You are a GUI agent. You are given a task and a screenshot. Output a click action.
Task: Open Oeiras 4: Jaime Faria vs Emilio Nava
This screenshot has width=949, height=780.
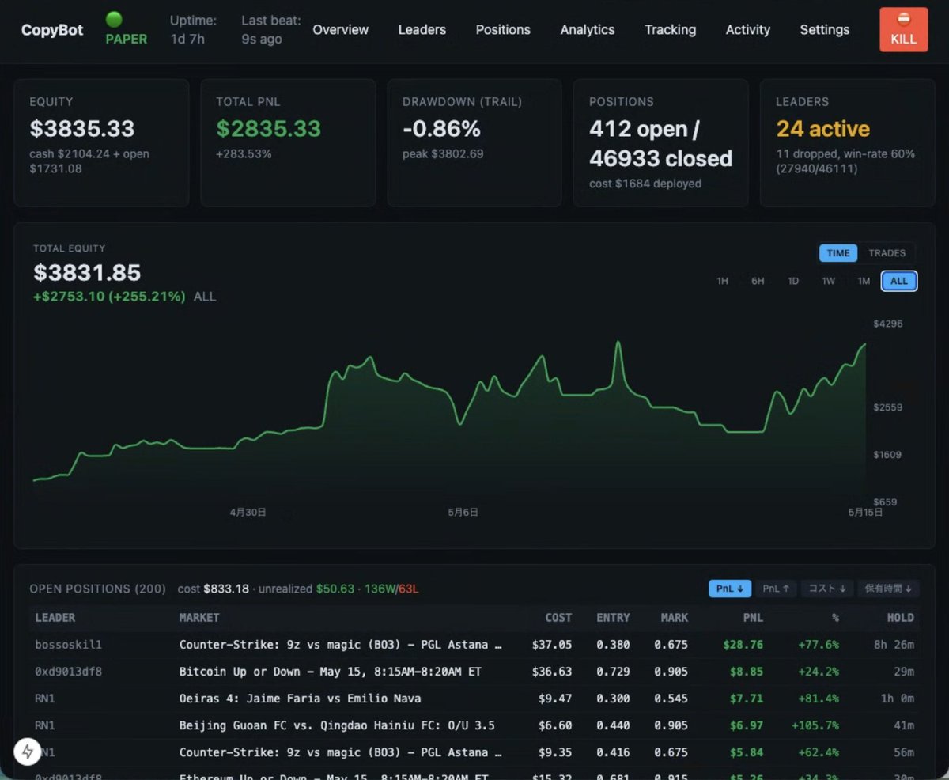click(x=300, y=699)
